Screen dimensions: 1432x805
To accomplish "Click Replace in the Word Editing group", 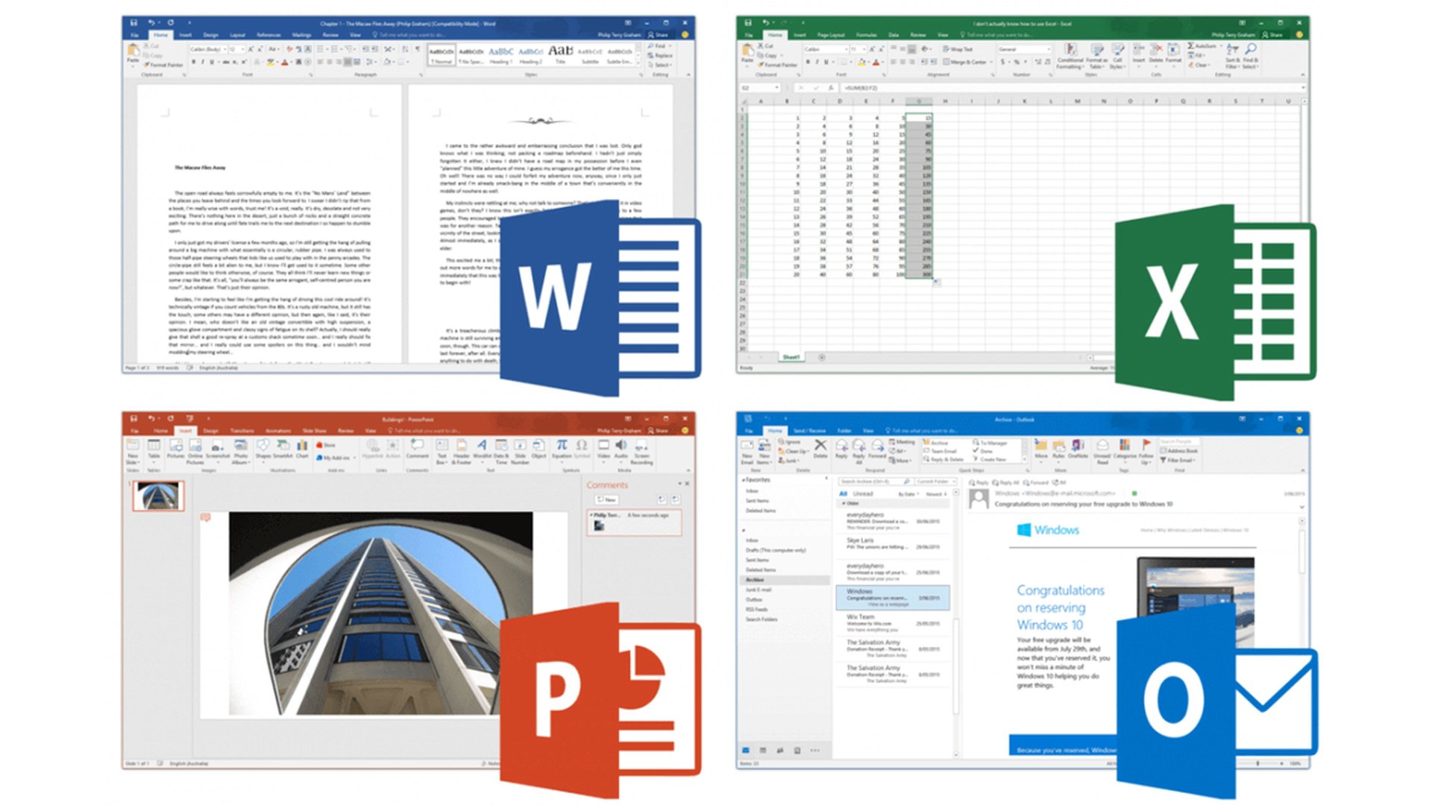I will coord(660,55).
